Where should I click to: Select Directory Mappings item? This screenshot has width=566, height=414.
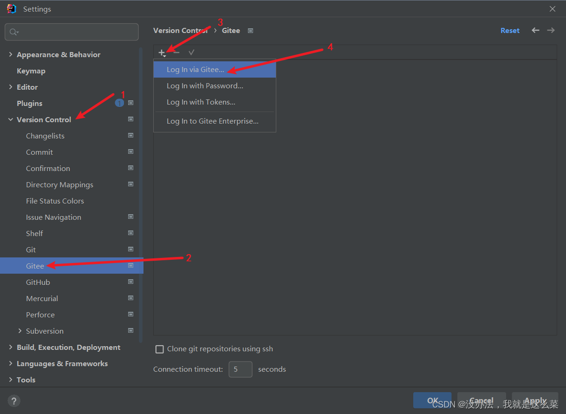59,184
